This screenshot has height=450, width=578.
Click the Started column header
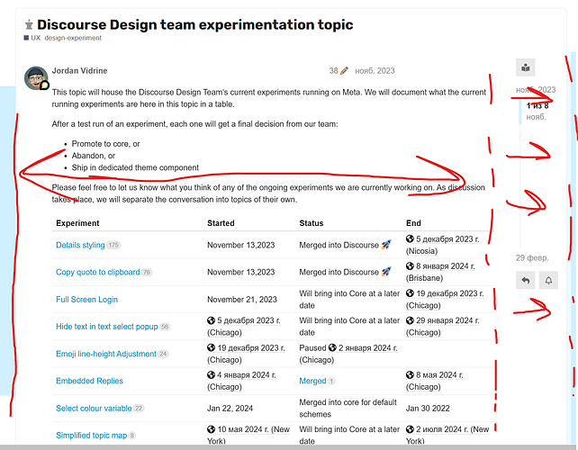tap(221, 223)
